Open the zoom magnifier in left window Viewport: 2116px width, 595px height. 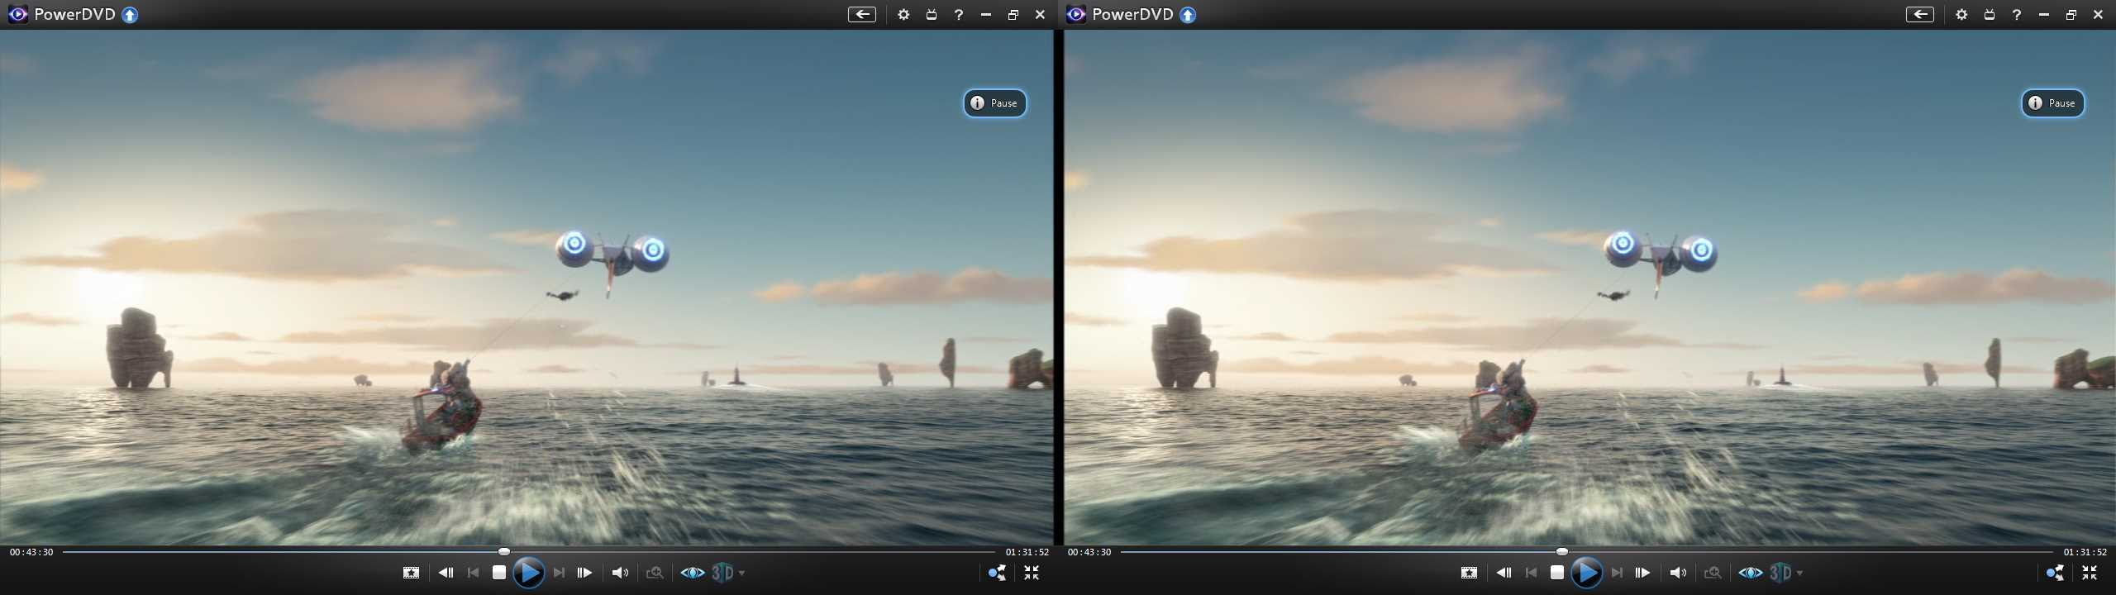[655, 572]
